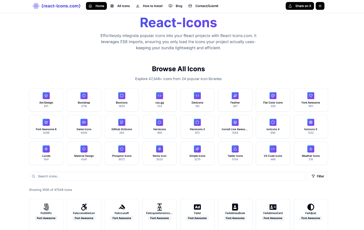
Task: Click the Phosphor Icons count "9072"
Action: 122,159
